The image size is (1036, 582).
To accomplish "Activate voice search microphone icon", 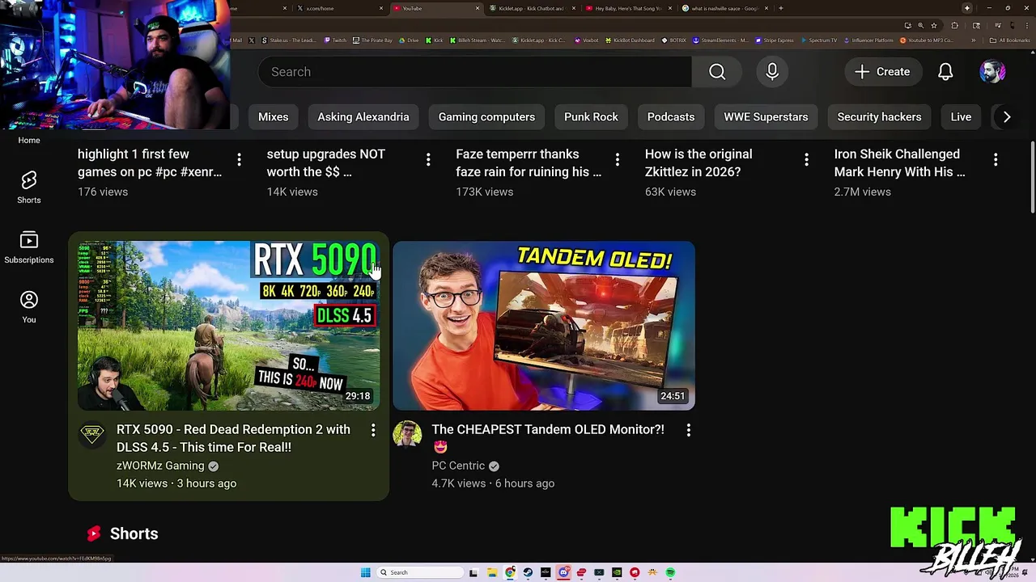I will [x=772, y=72].
